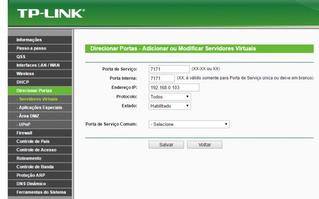Image resolution: width=319 pixels, height=199 pixels.
Task: Click the TP-LINK logo
Action: (x=51, y=13)
